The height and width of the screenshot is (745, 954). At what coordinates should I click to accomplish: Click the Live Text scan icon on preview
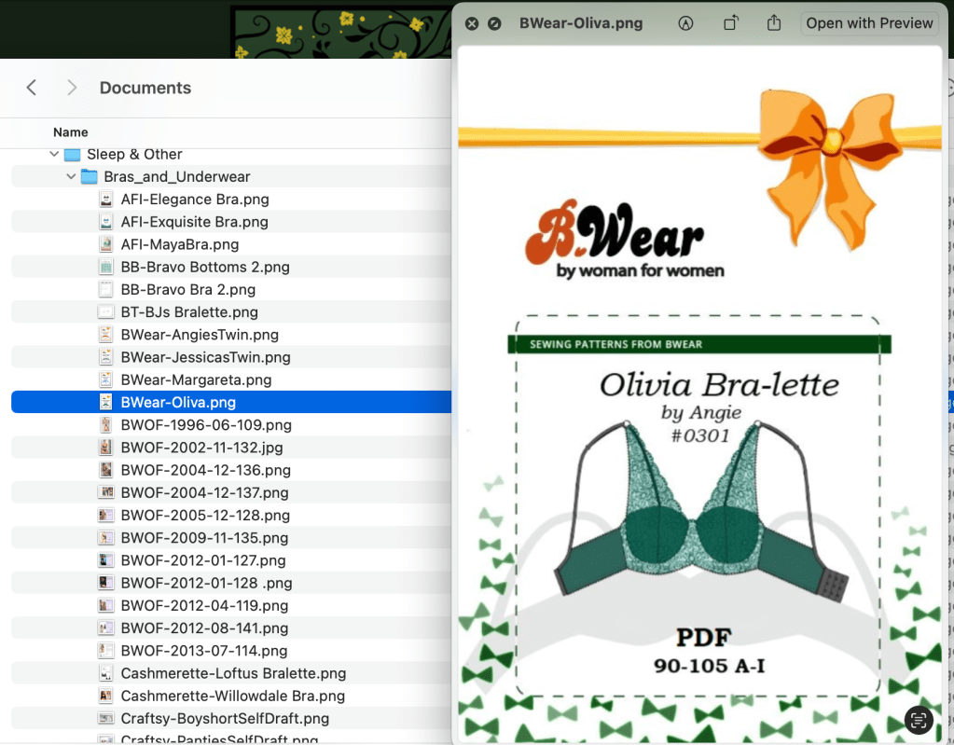pyautogui.click(x=919, y=719)
